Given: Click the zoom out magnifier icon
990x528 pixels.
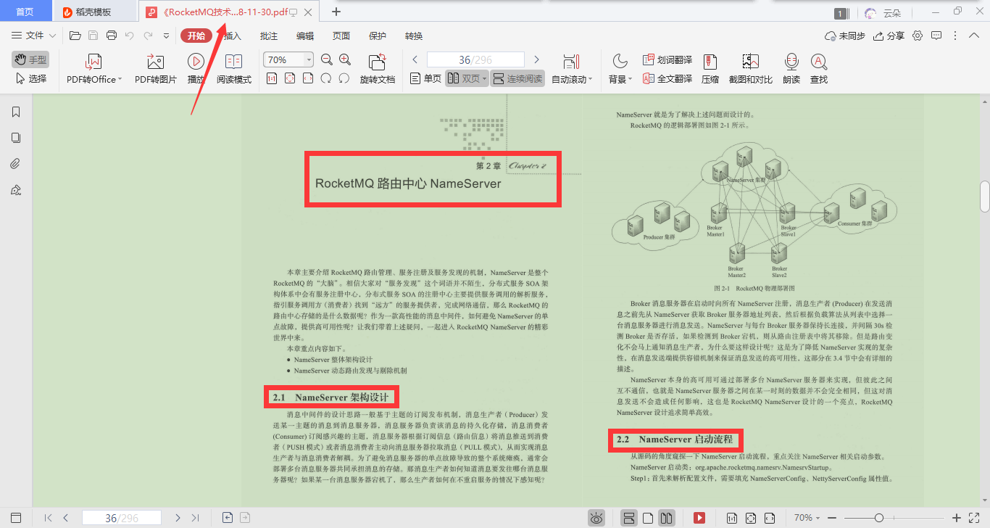Looking at the screenshot, I should 326,59.
